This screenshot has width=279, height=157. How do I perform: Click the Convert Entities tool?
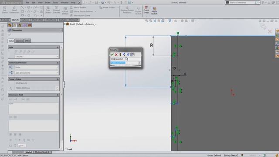57,10
